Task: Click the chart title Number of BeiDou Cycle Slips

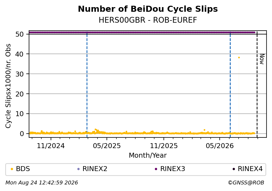Action: coord(148,9)
